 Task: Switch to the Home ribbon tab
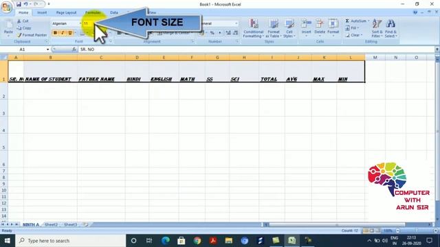click(23, 12)
